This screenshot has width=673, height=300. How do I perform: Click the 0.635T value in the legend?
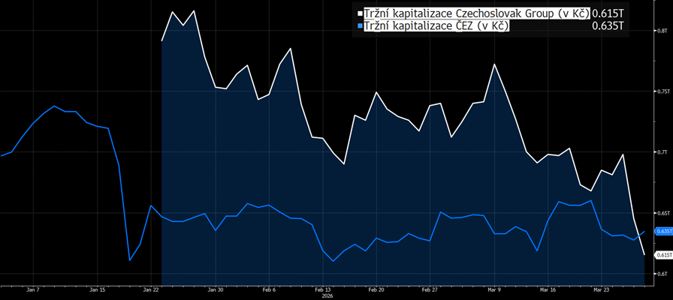[608, 26]
